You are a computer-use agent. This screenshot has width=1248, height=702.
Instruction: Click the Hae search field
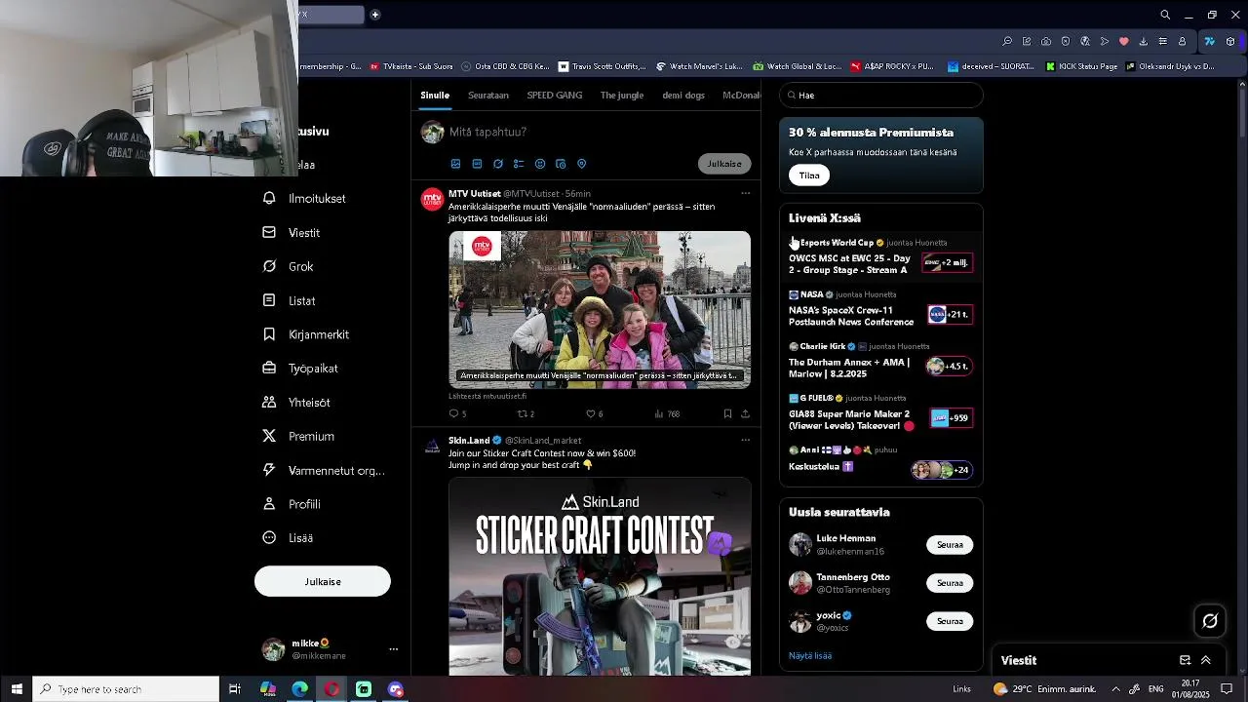click(881, 96)
